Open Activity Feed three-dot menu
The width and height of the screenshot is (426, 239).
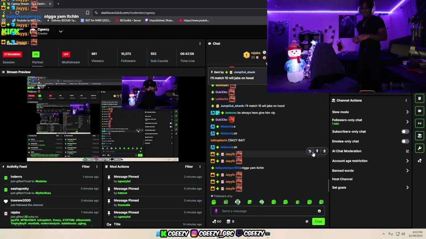(x=97, y=167)
